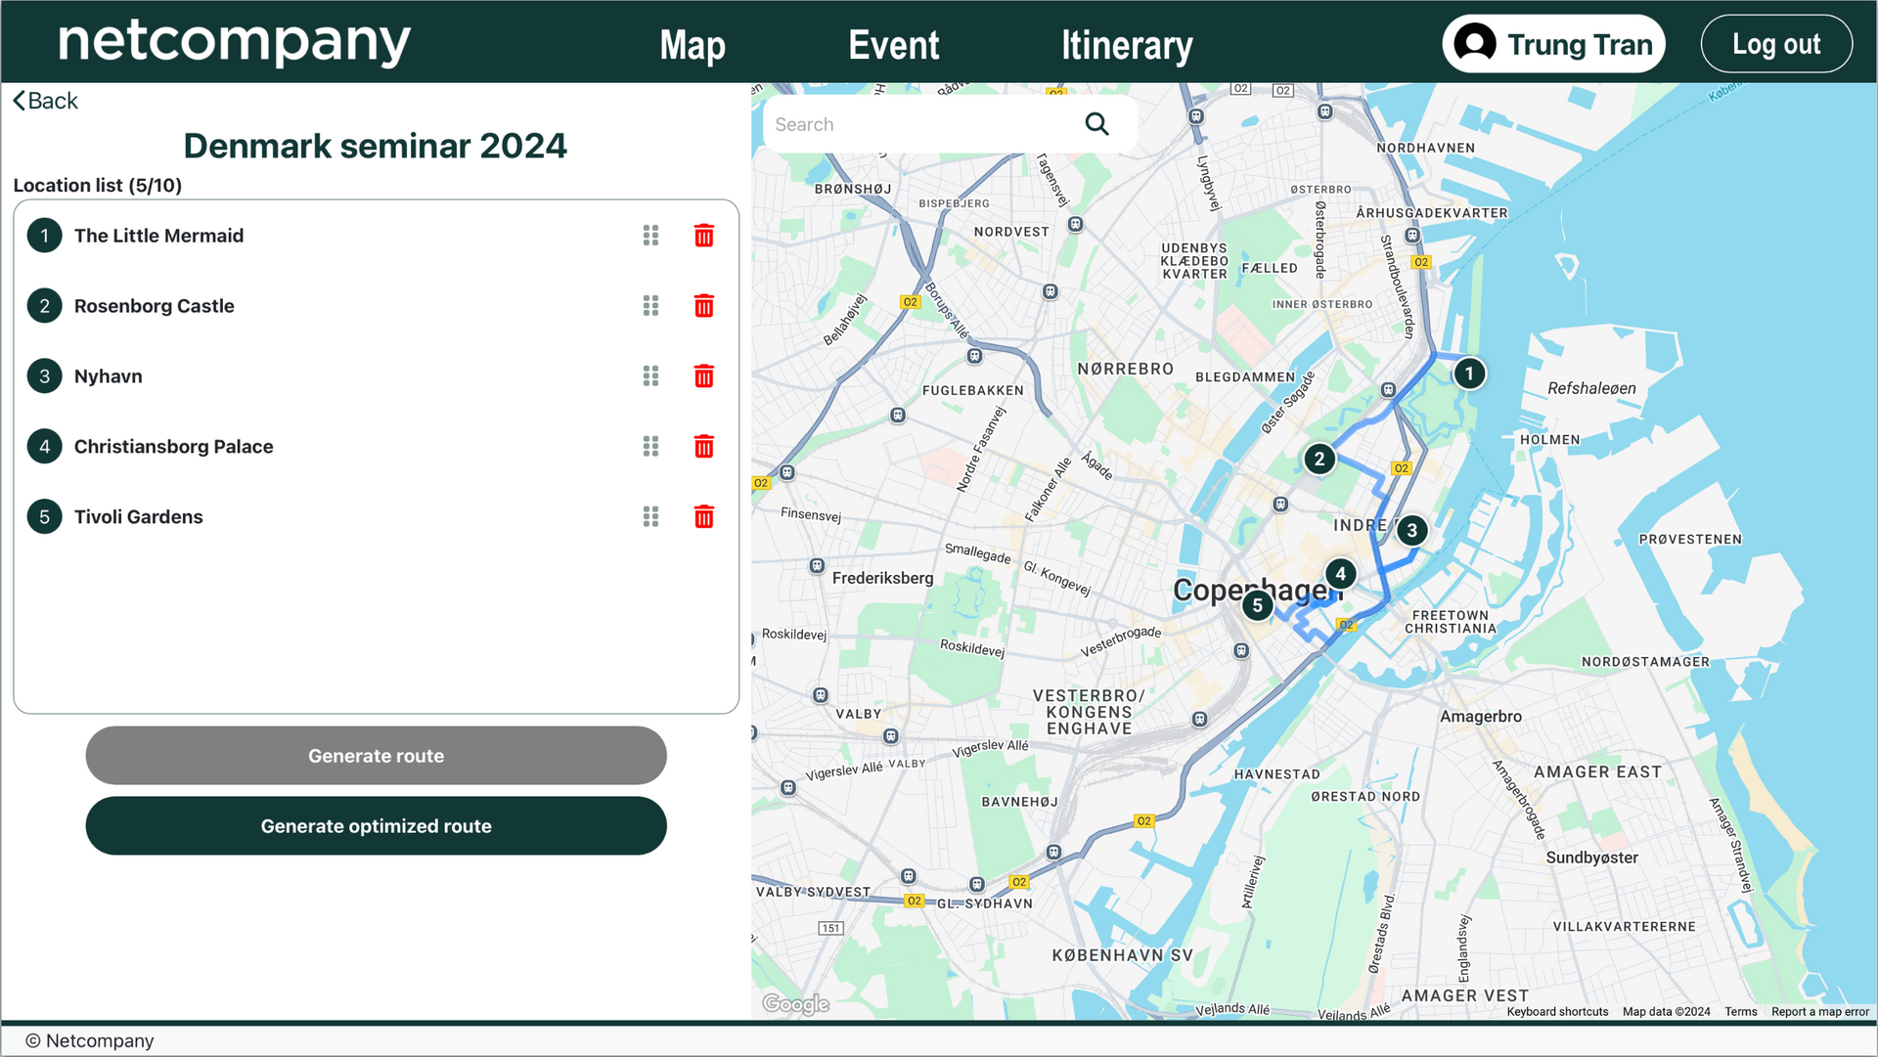Remove Nyhavn using its trash icon
Screen dimensions: 1878x1057
(x=703, y=376)
